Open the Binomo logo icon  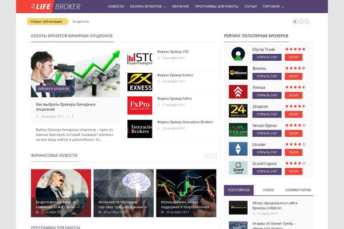[238, 73]
